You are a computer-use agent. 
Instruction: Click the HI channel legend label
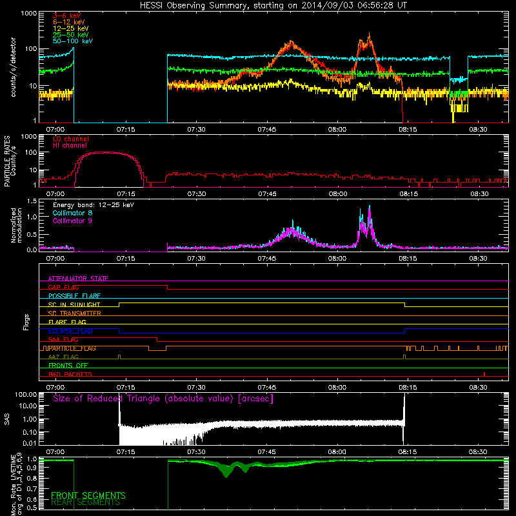click(x=70, y=146)
